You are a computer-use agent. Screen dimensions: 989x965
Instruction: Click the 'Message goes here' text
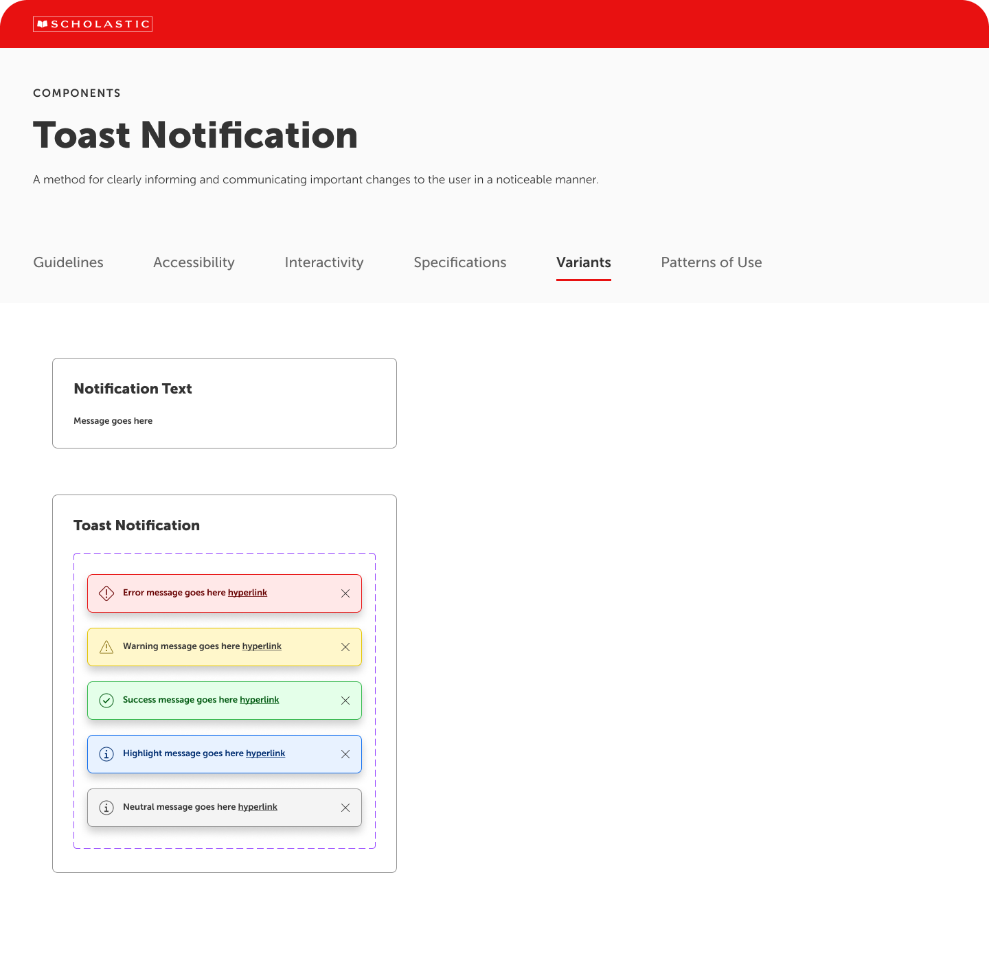pyautogui.click(x=113, y=421)
